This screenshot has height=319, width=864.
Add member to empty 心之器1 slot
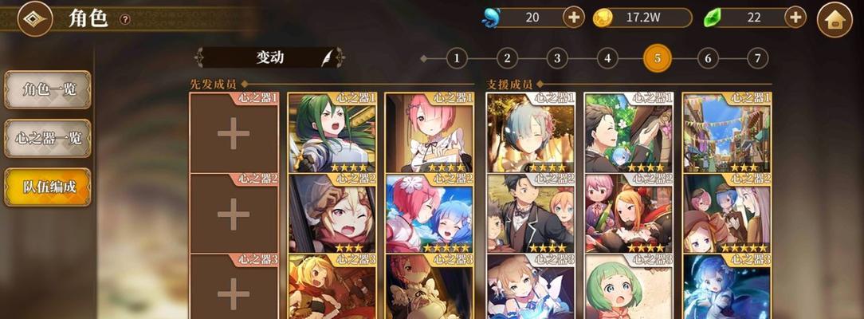point(234,132)
